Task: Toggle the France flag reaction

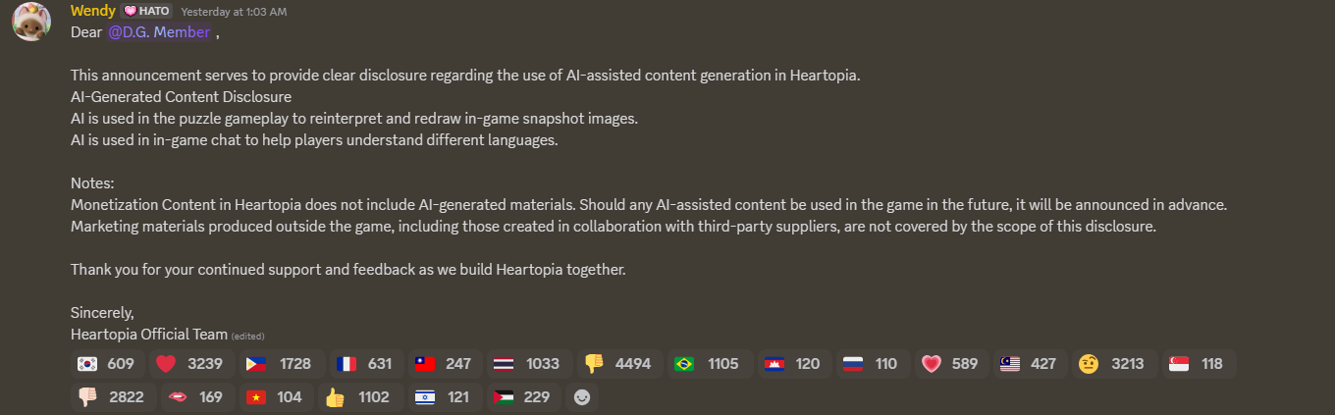Action: 365,364
